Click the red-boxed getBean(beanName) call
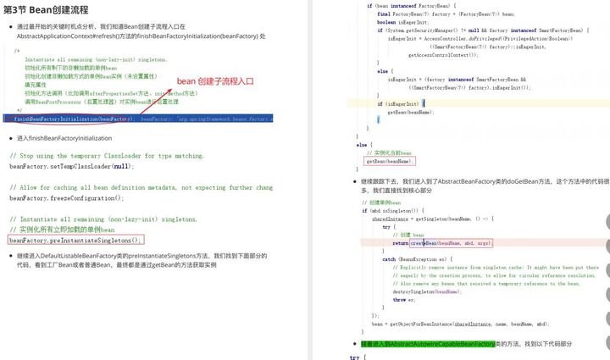This screenshot has height=360, width=610. click(x=390, y=161)
